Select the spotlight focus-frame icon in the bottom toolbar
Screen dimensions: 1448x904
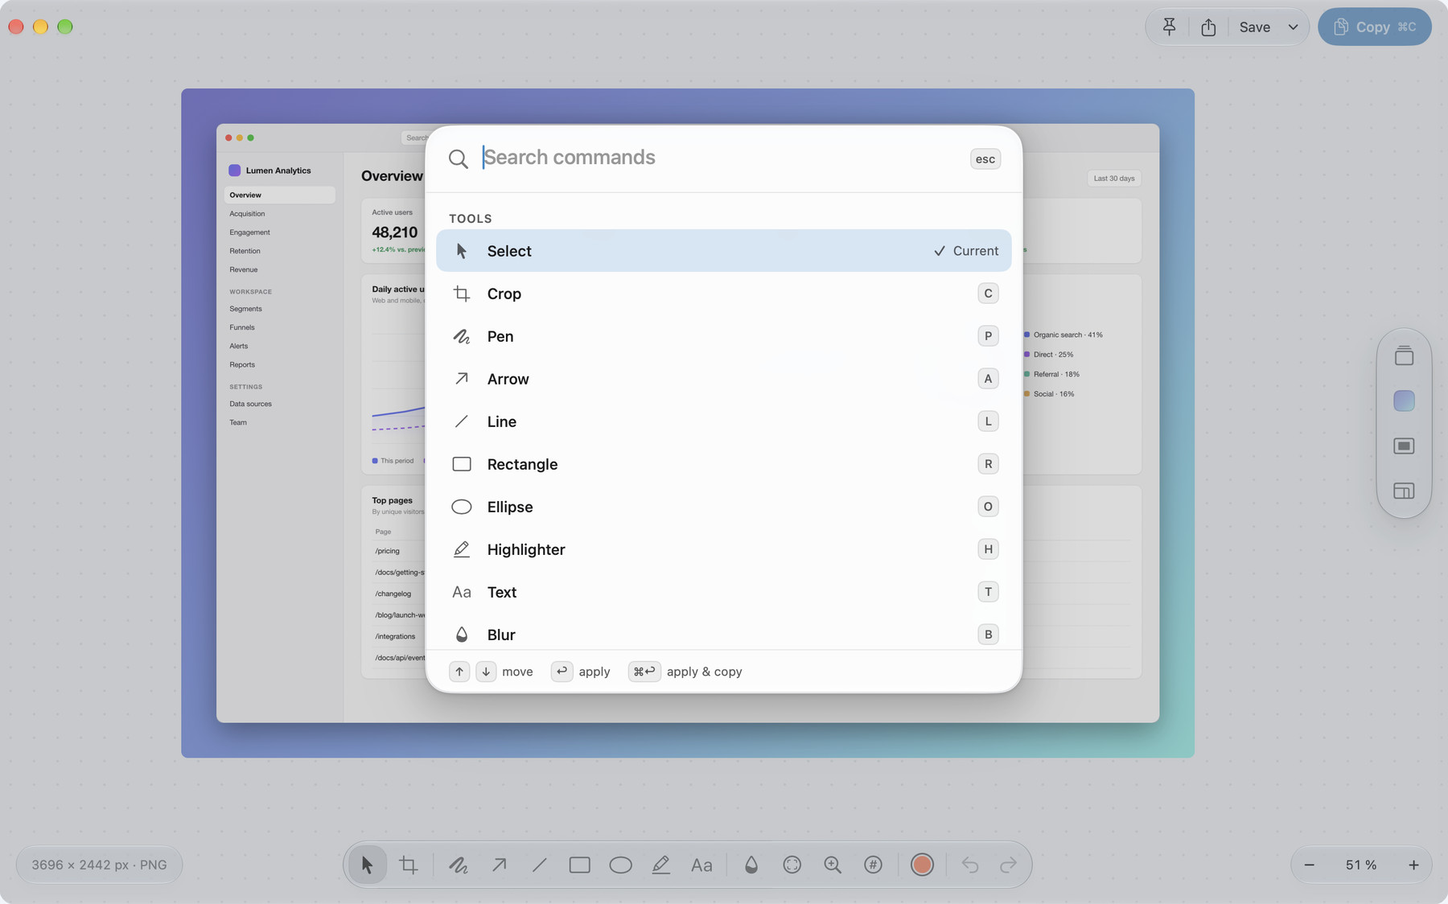coord(792,865)
